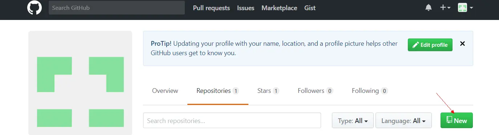Open the GitHub Octocat logo homepage

click(x=35, y=8)
